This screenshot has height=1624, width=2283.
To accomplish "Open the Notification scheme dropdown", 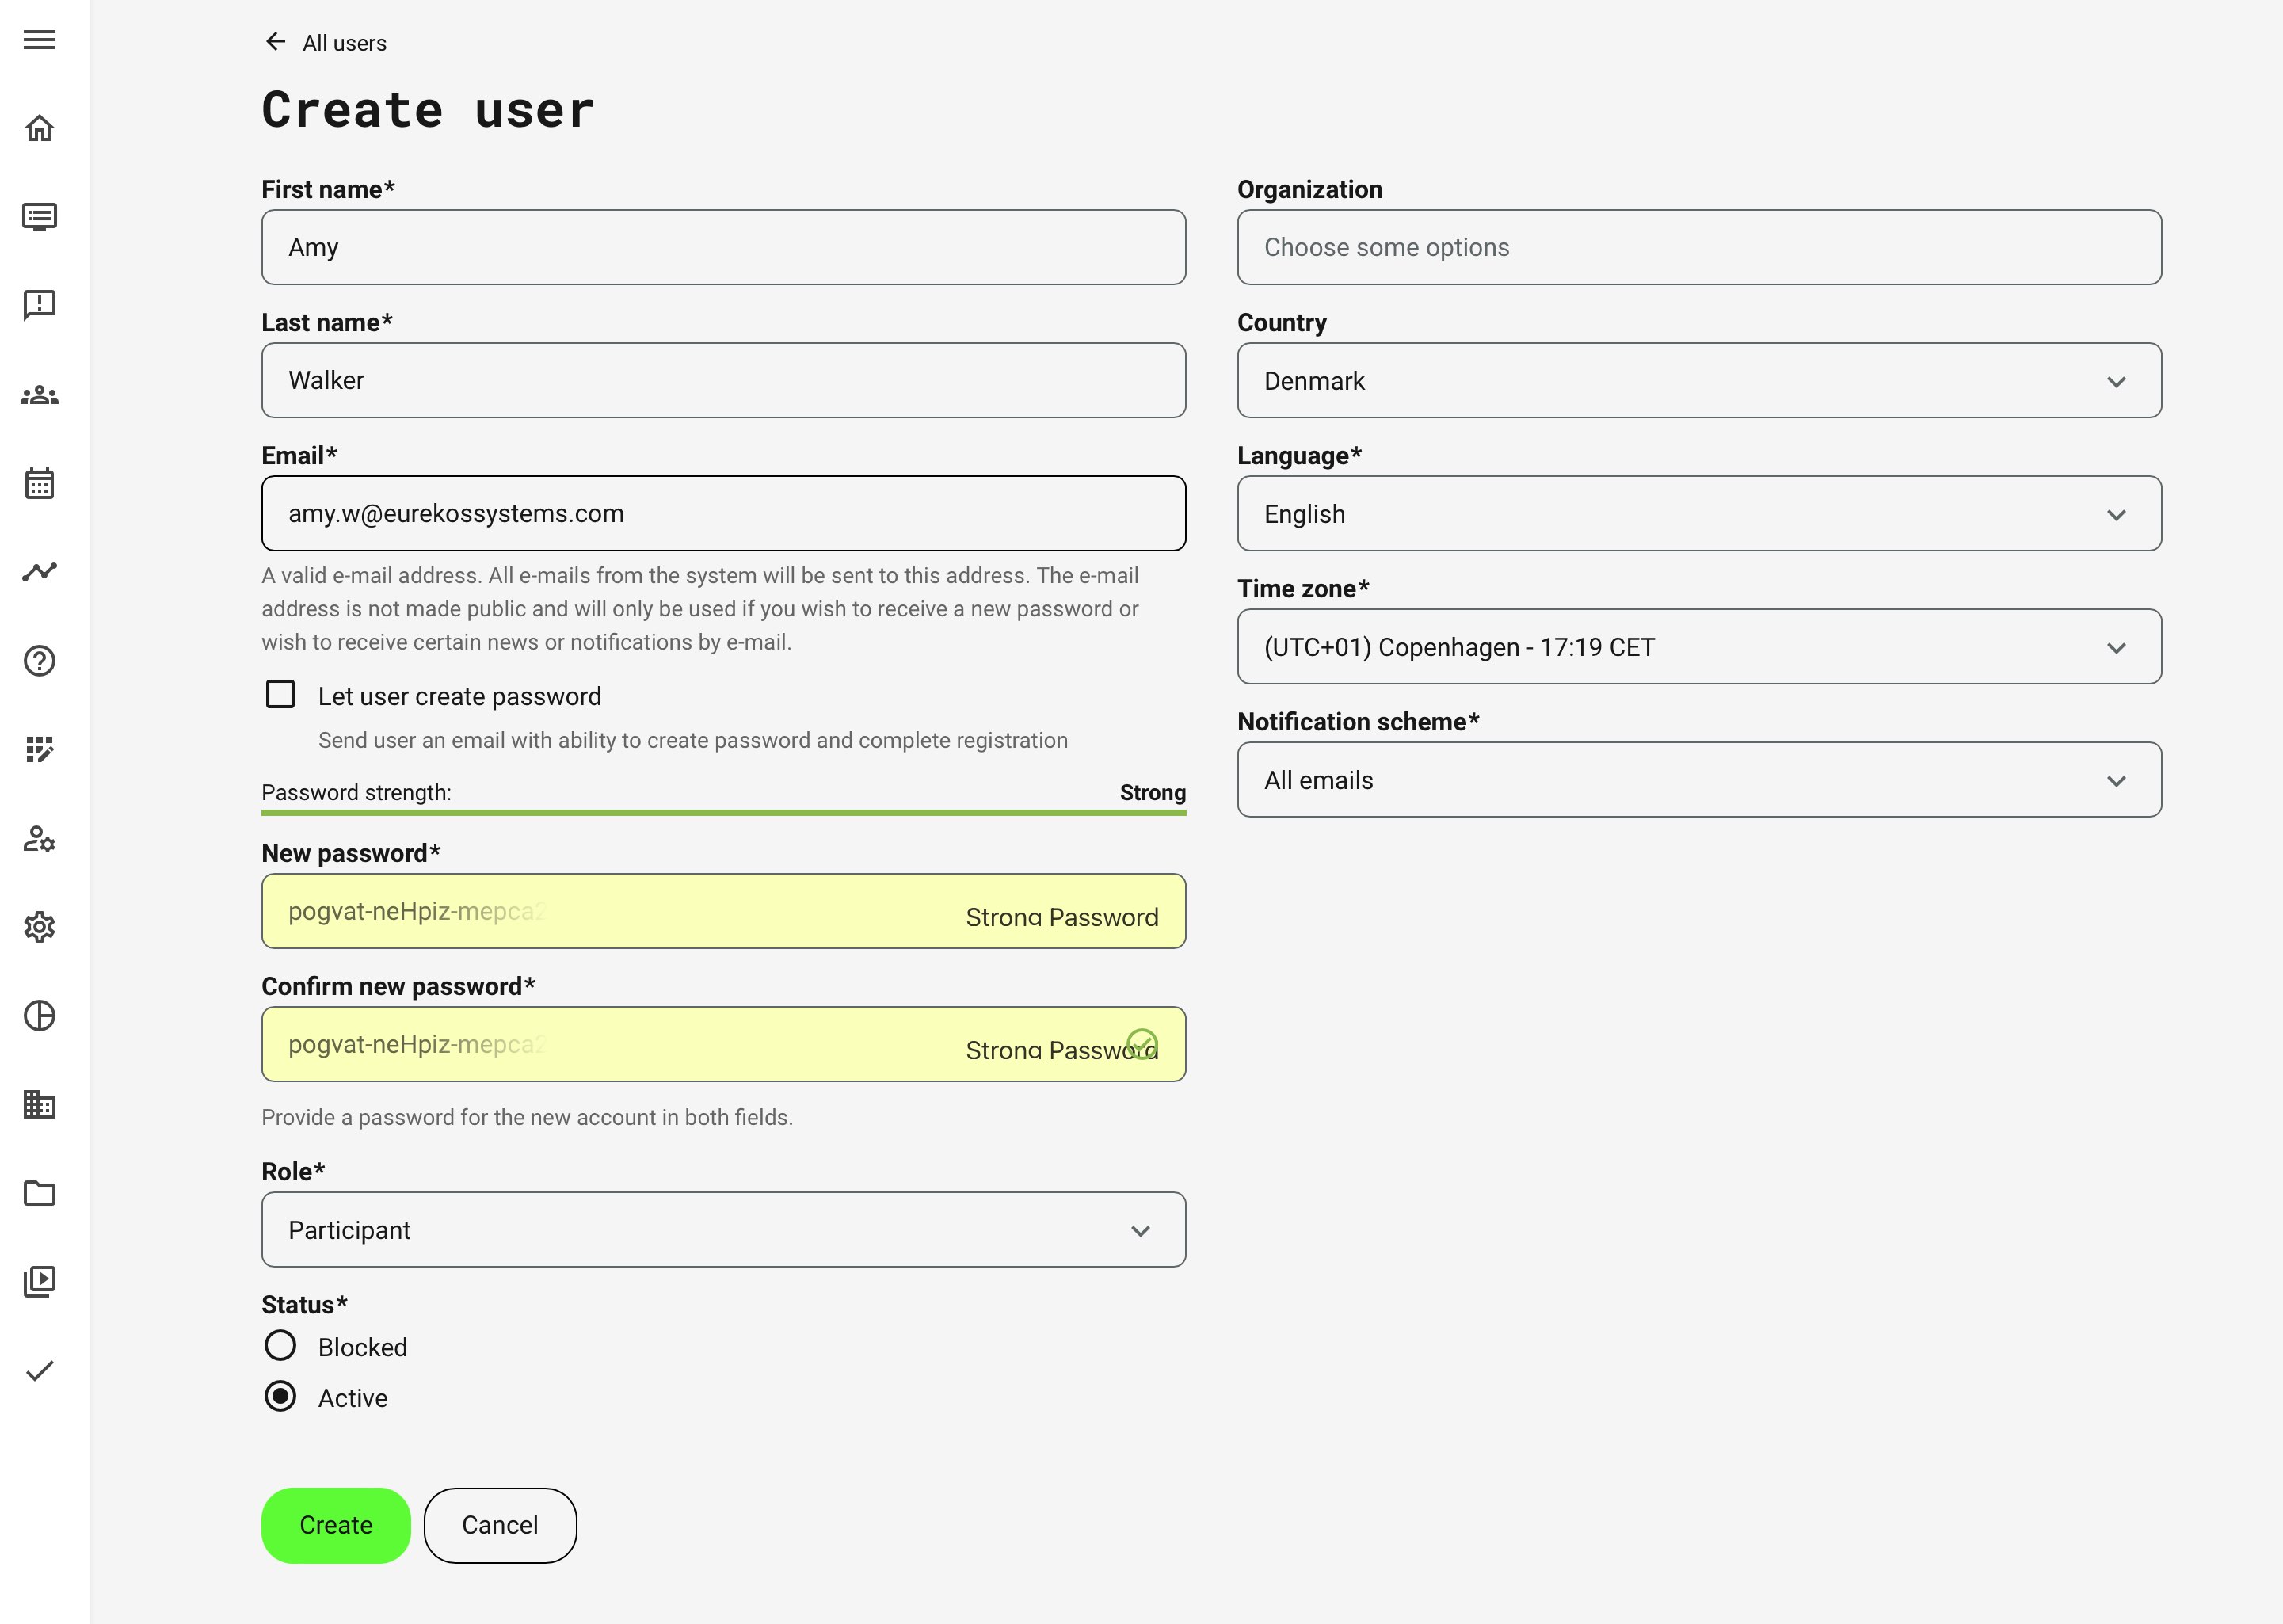I will (x=1698, y=780).
